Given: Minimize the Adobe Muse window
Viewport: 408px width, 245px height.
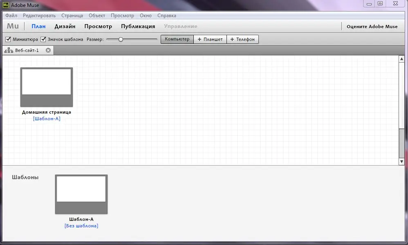Looking at the screenshot, I should [x=369, y=4].
